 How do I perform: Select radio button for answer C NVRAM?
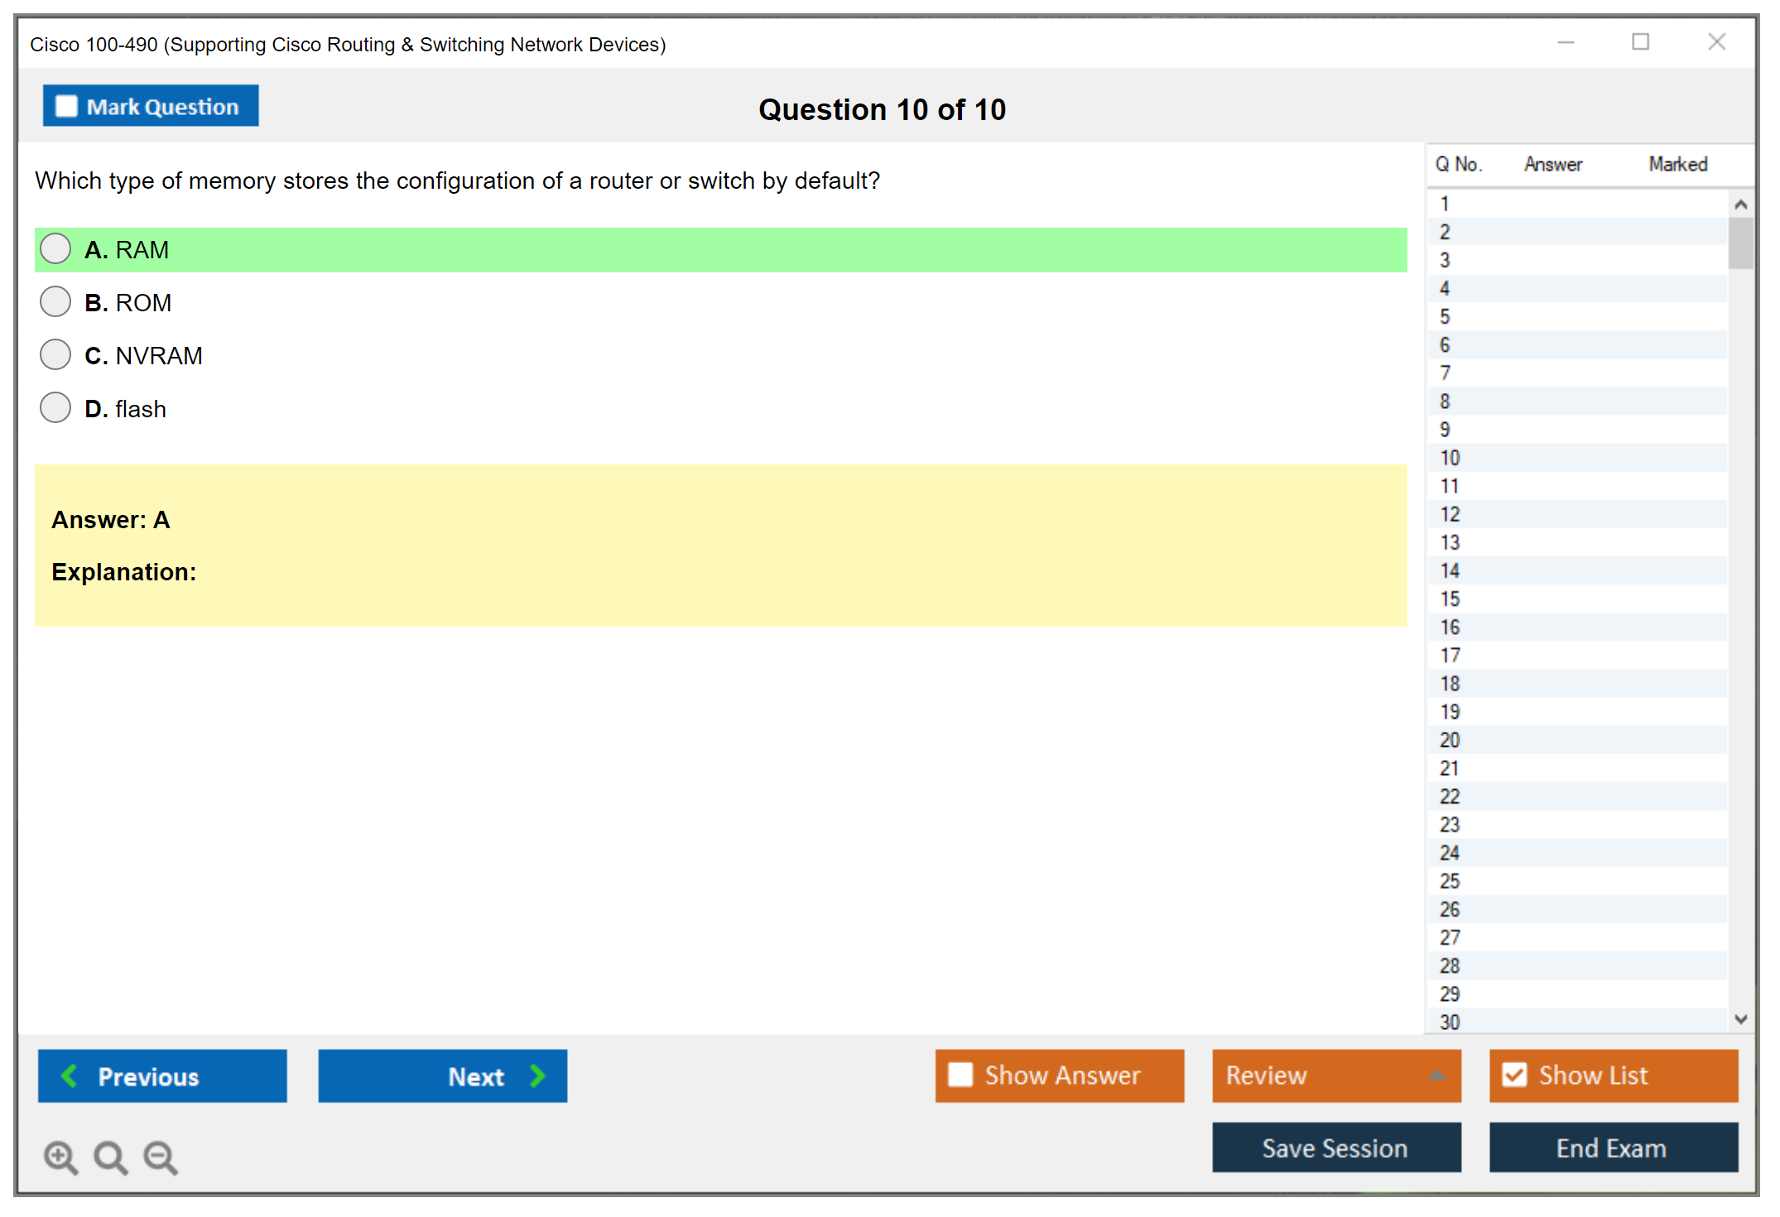pos(55,356)
